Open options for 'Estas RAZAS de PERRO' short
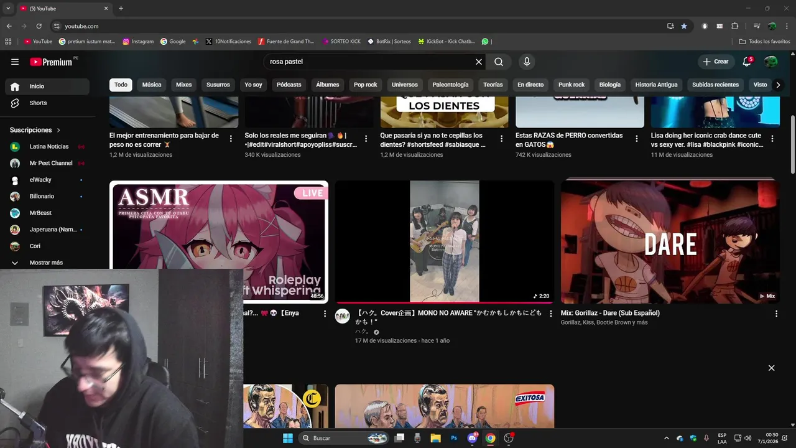The image size is (796, 448). (637, 139)
